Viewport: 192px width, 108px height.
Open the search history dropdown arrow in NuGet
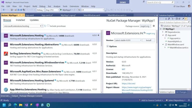pos(42,26)
